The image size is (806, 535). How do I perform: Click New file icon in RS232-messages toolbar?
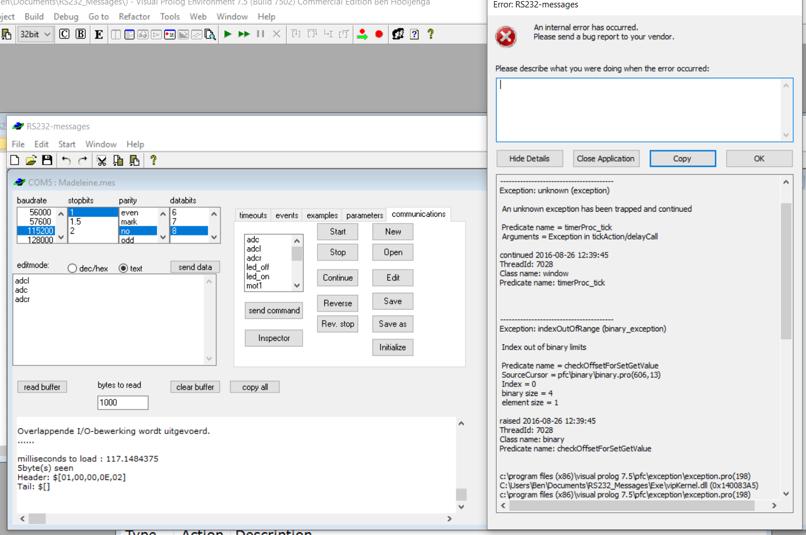(15, 161)
